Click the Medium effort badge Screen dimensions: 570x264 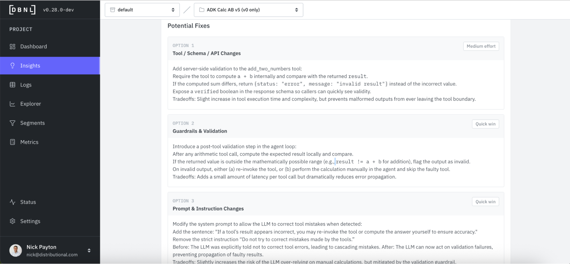point(481,46)
